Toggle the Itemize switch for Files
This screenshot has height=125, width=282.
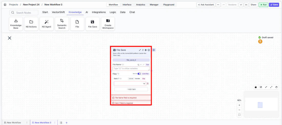pyautogui.click(x=139, y=74)
